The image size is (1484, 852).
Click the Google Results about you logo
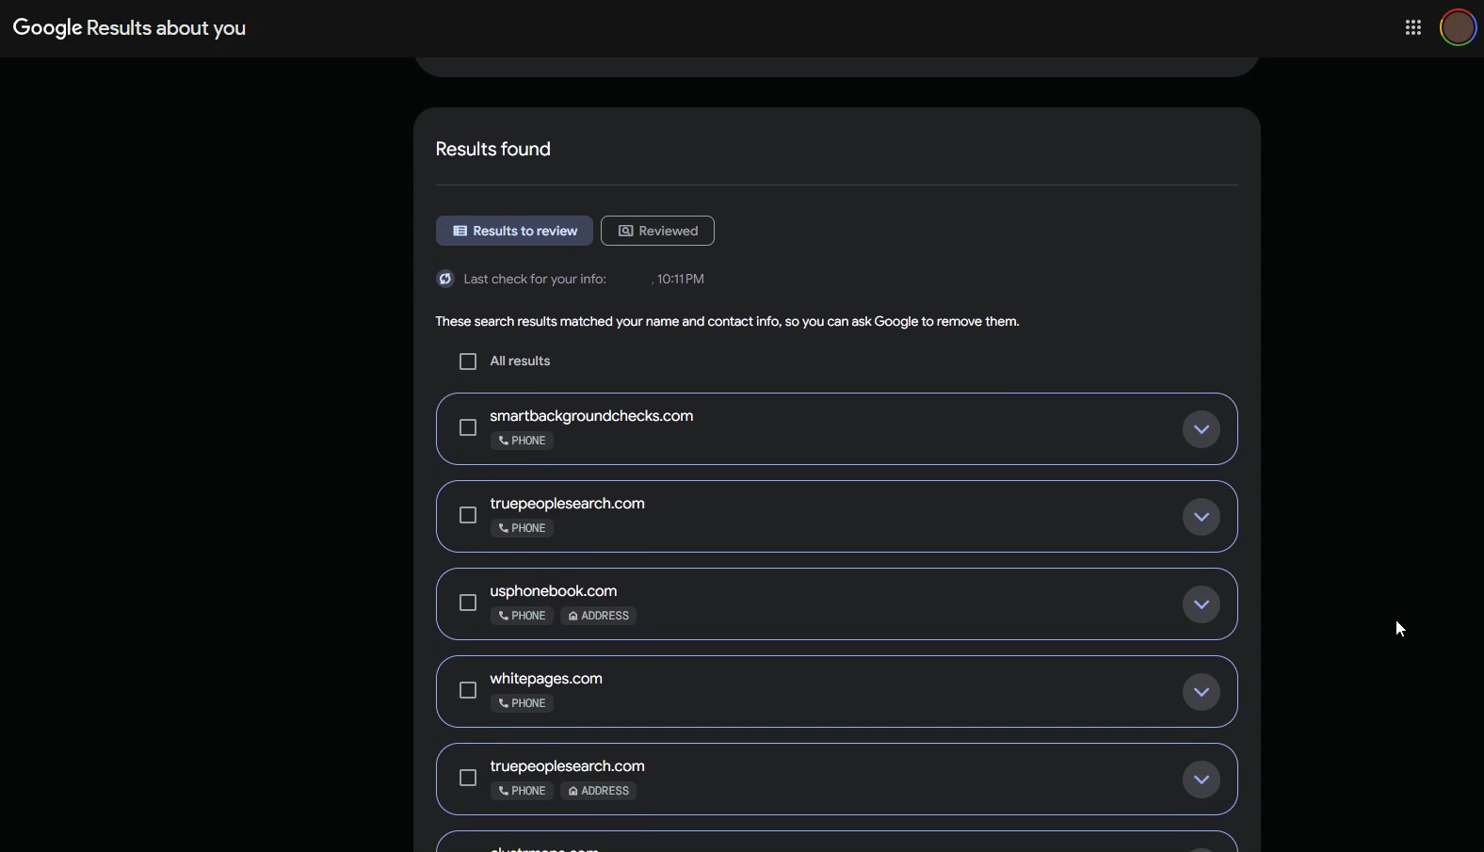tap(129, 27)
